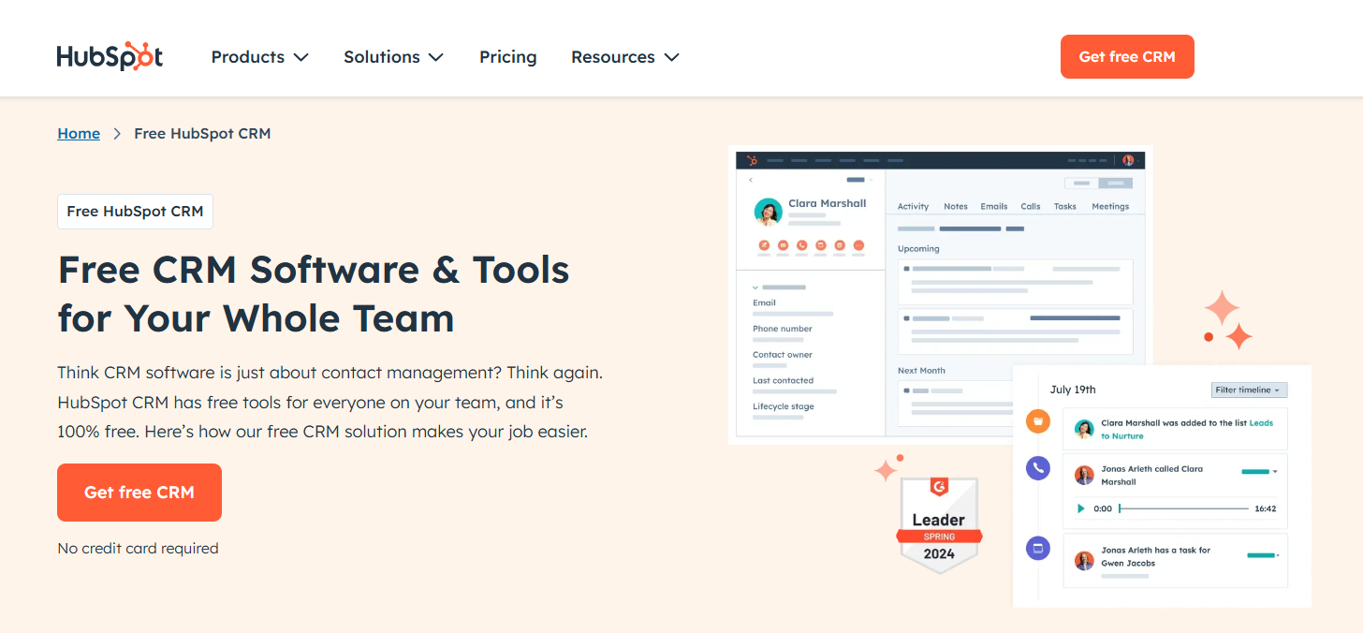Open the dropdown arrow on the call card
The height and width of the screenshot is (633, 1363).
(x=1275, y=472)
